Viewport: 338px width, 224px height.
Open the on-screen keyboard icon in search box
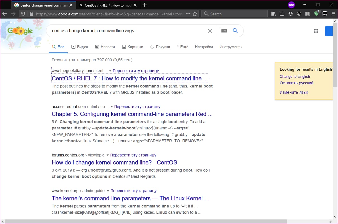pyautogui.click(x=224, y=31)
